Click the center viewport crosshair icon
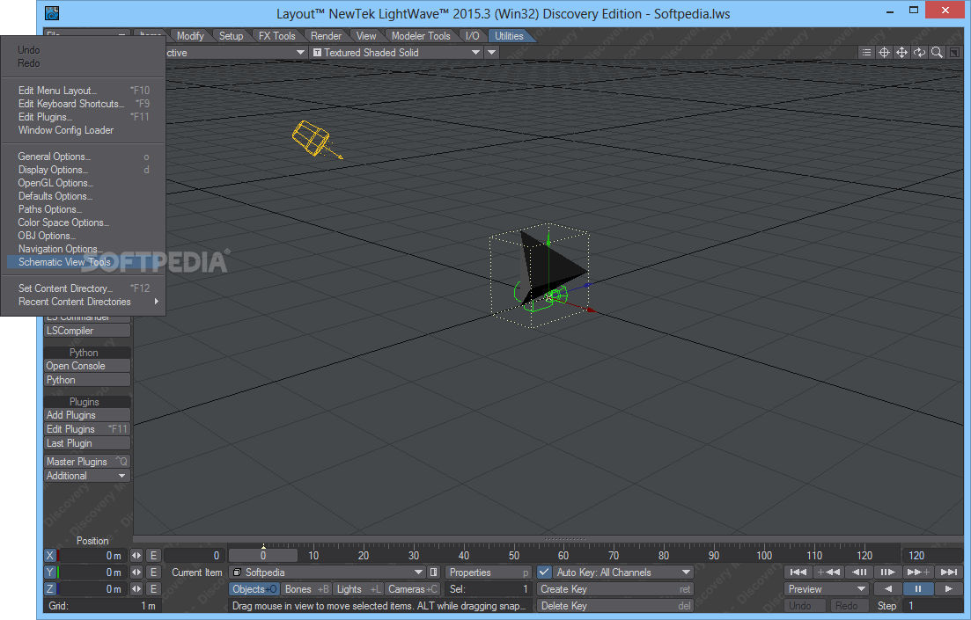 click(x=885, y=53)
